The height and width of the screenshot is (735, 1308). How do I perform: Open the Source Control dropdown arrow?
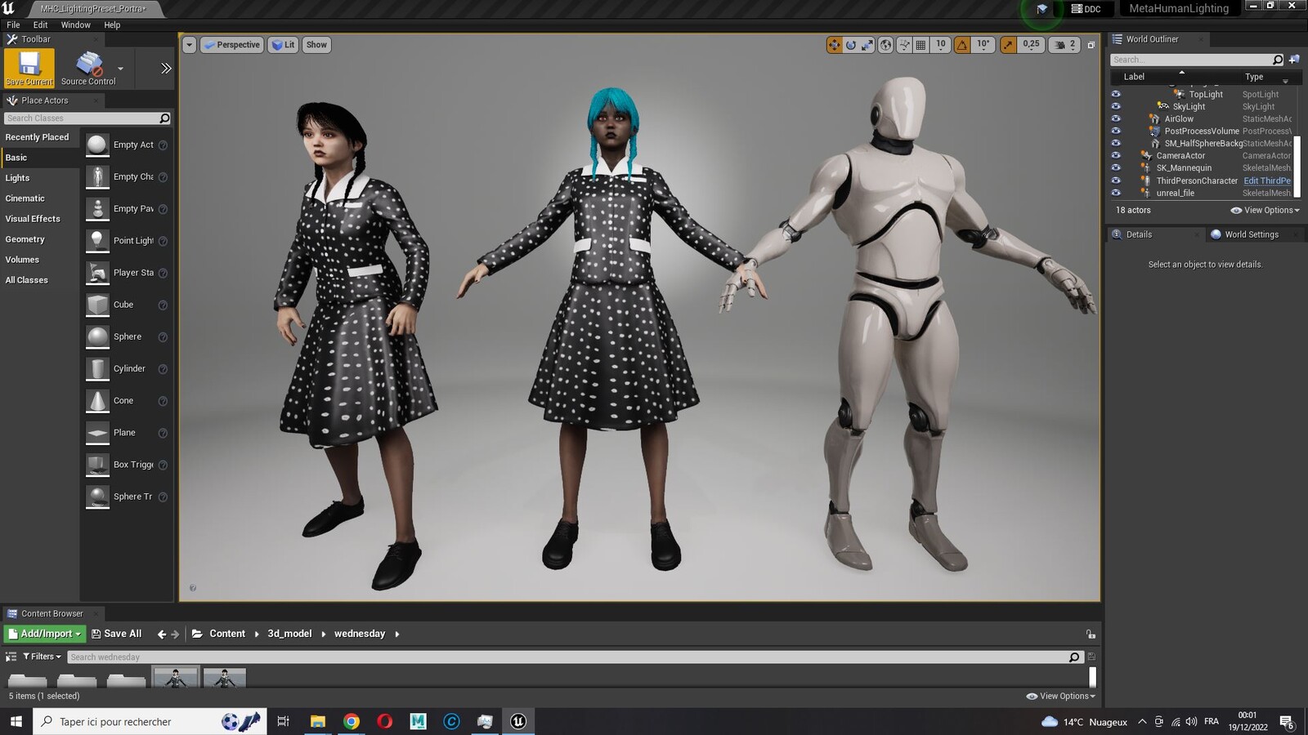pos(120,69)
